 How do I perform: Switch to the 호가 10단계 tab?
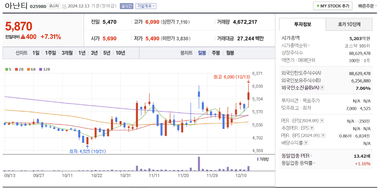pos(349,25)
